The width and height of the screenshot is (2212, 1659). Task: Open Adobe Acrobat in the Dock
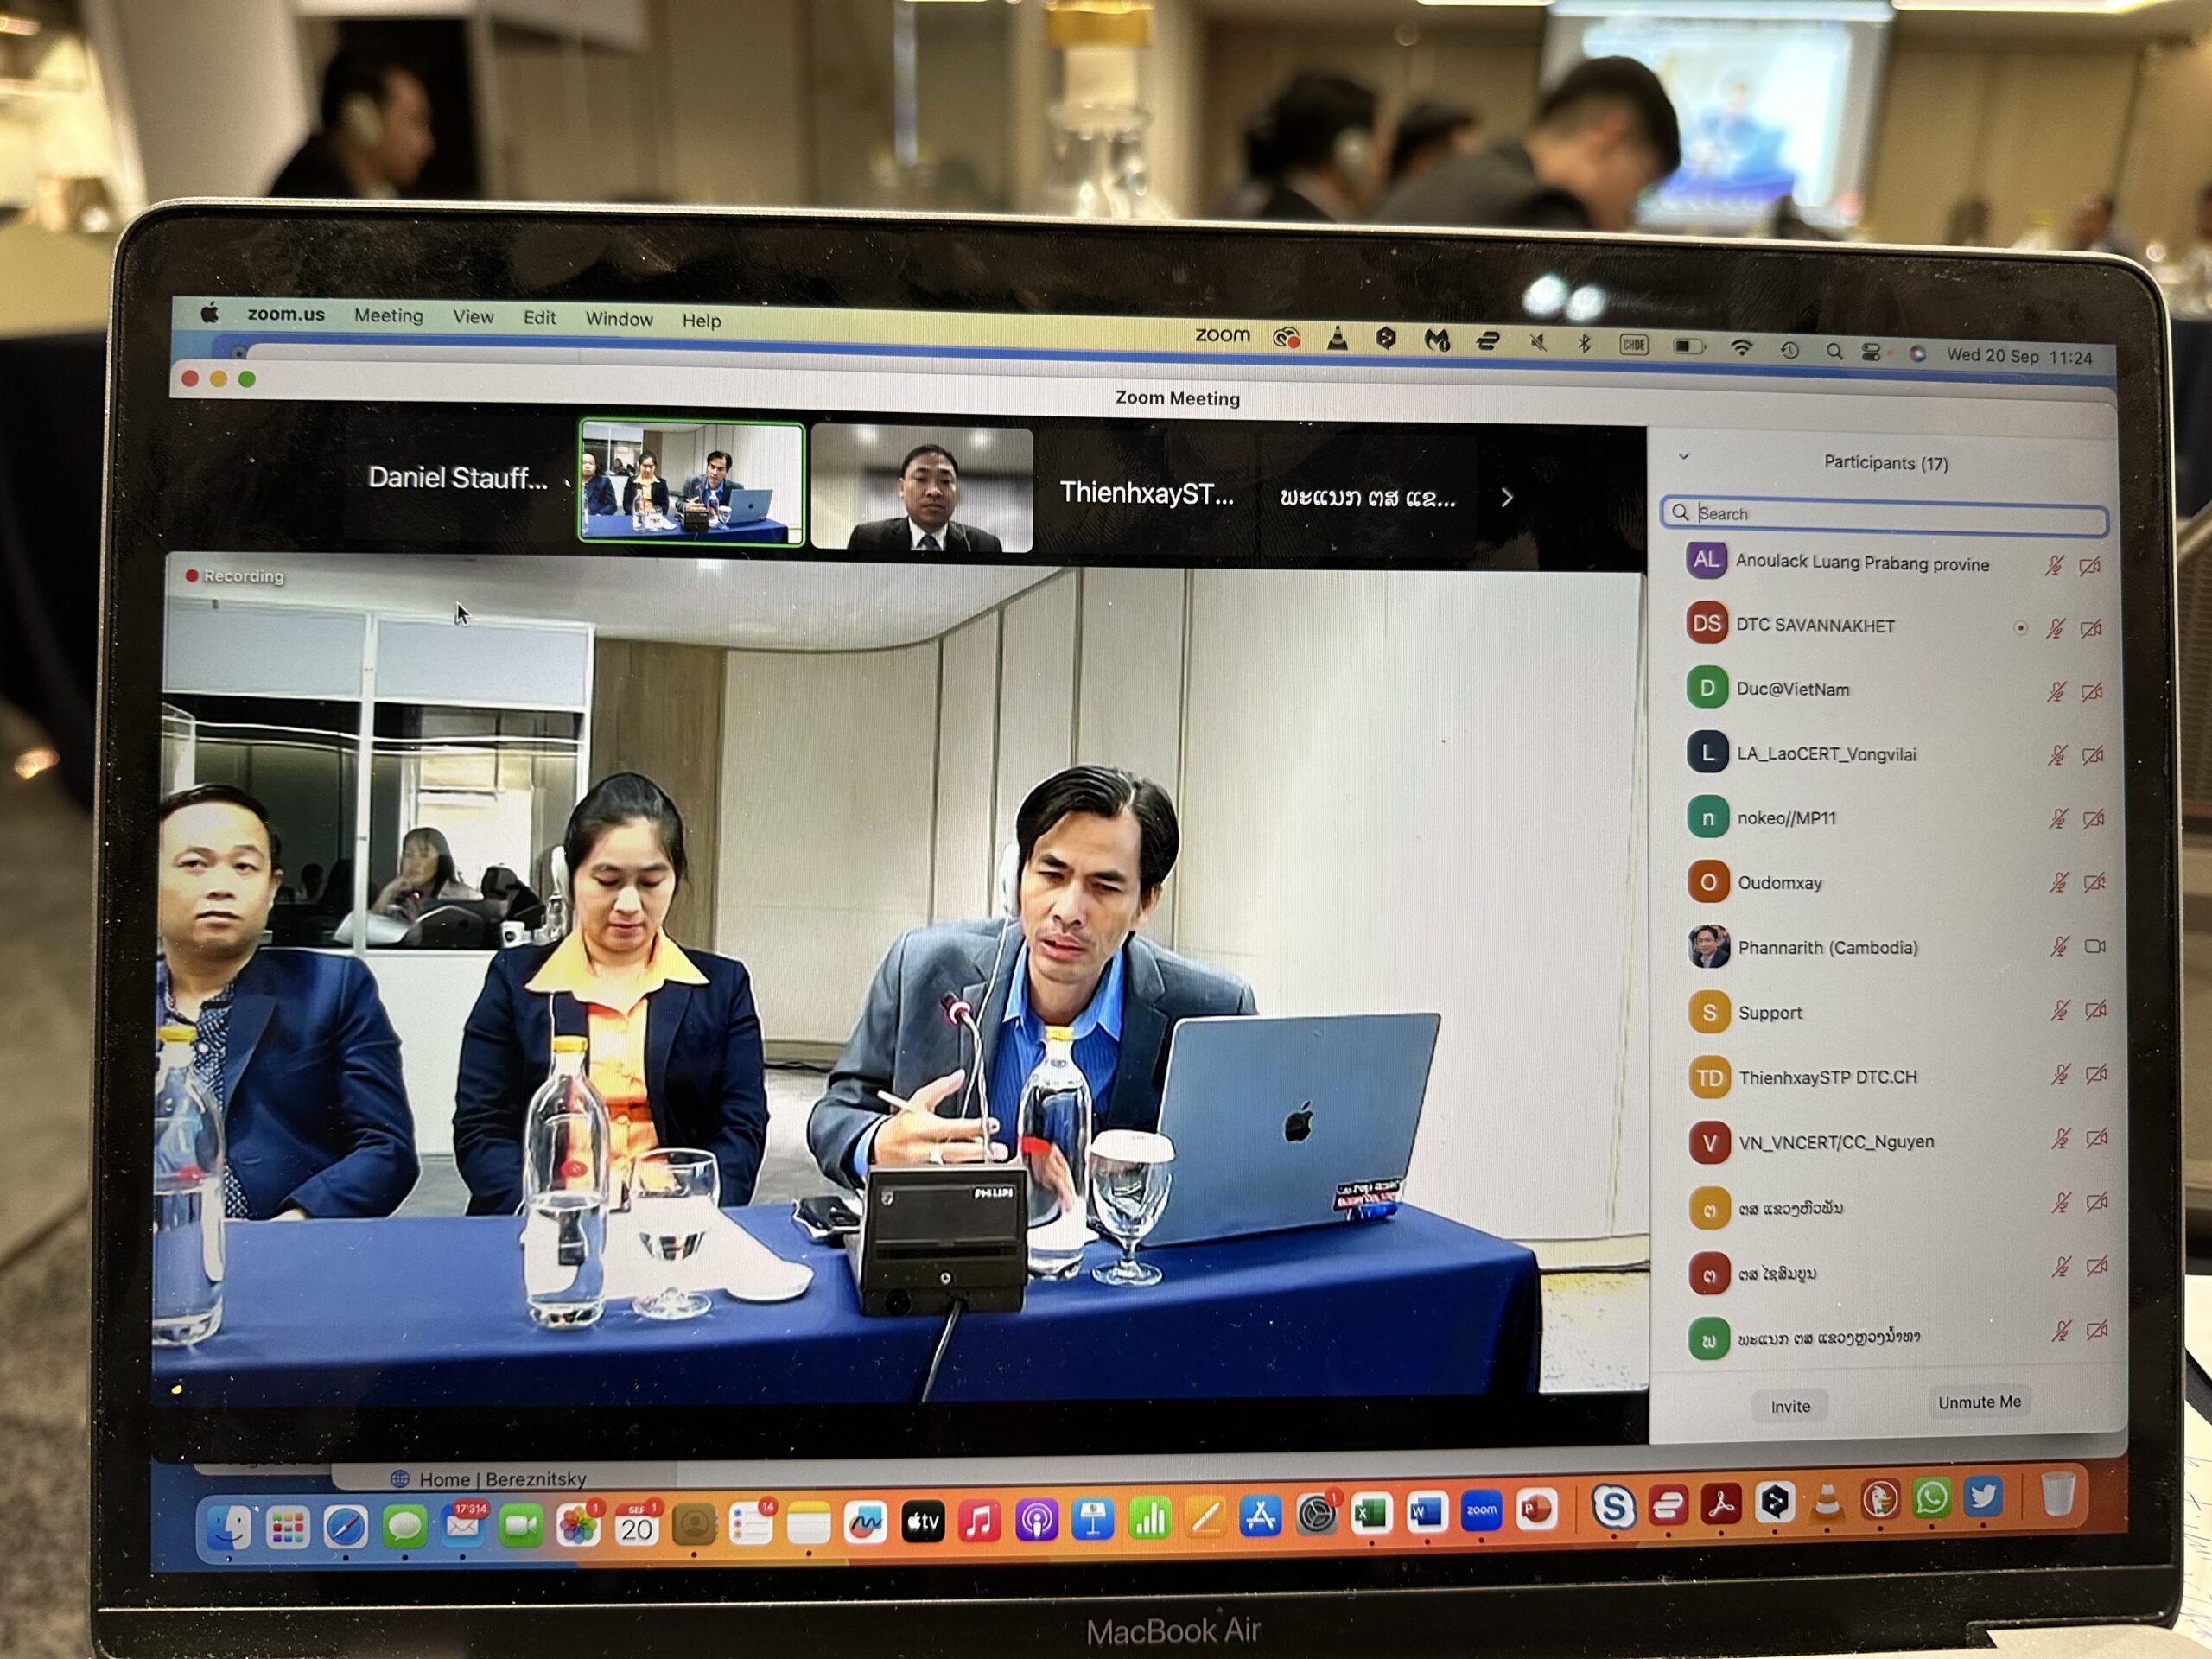(1721, 1503)
